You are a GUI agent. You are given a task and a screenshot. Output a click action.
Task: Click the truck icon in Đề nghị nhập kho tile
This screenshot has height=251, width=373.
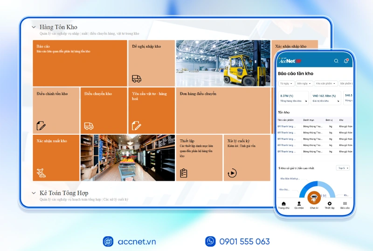click(137, 79)
